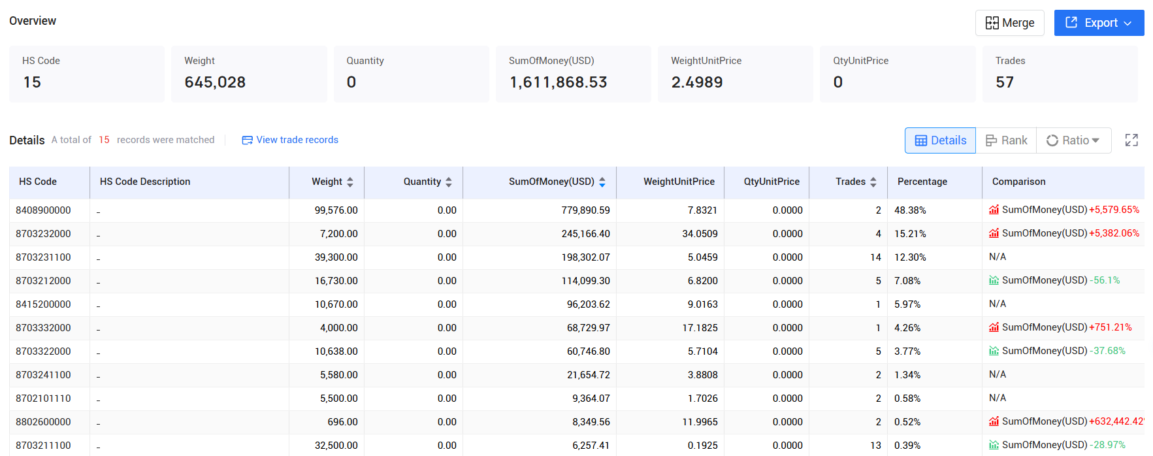Click the Ratio circle icon
Image resolution: width=1153 pixels, height=456 pixels.
pos(1052,140)
